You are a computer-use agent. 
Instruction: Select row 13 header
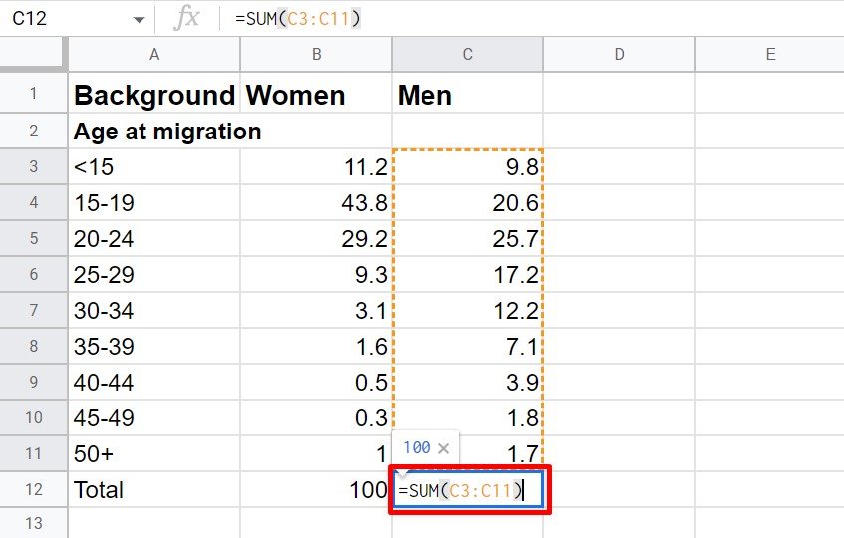click(x=33, y=523)
